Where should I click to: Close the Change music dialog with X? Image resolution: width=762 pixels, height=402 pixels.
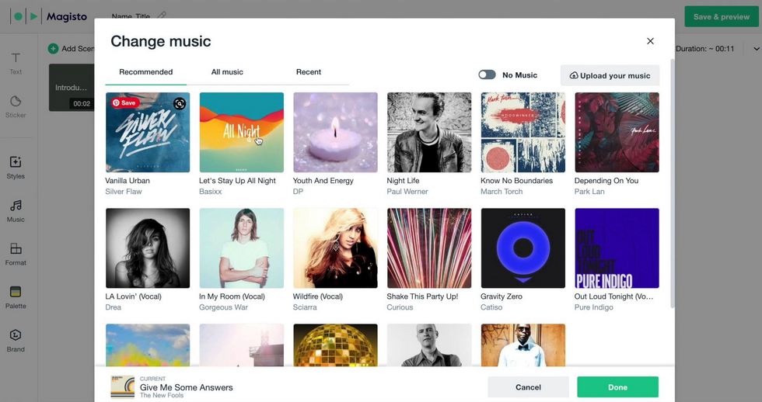coord(650,41)
